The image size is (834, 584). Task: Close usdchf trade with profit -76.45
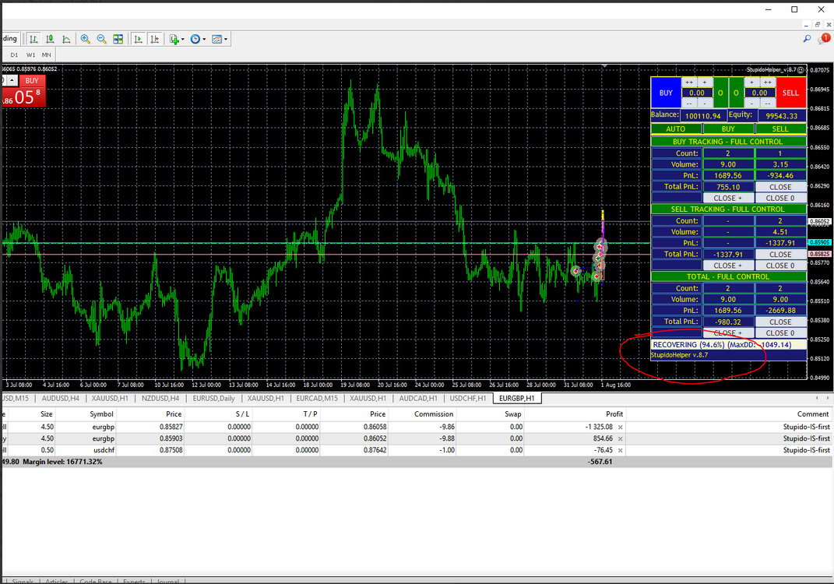tap(620, 450)
